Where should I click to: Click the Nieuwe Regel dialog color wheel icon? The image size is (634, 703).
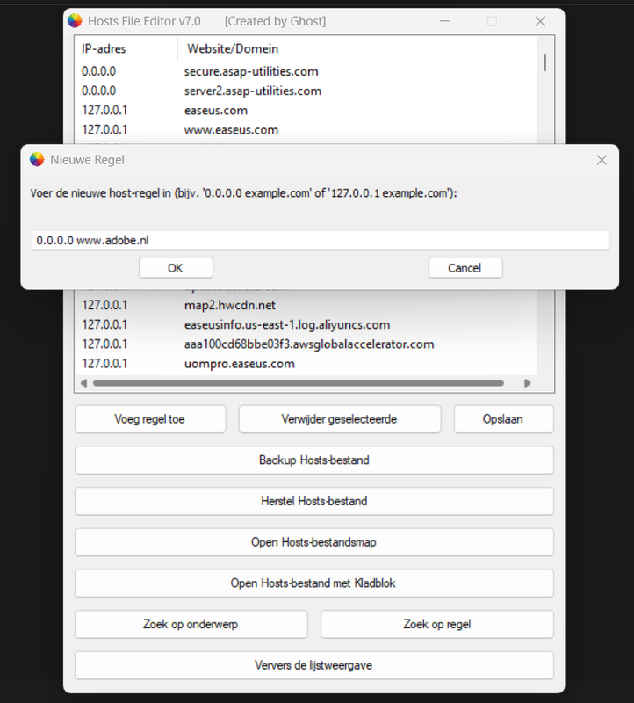[x=37, y=160]
